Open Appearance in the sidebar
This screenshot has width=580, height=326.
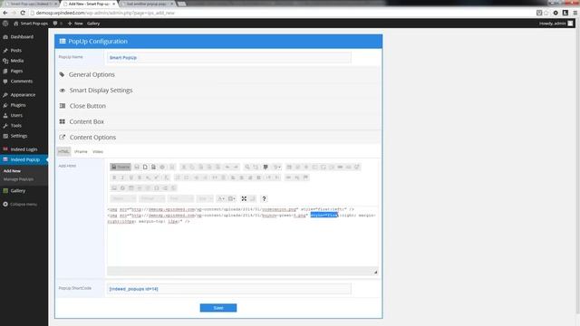pos(23,95)
